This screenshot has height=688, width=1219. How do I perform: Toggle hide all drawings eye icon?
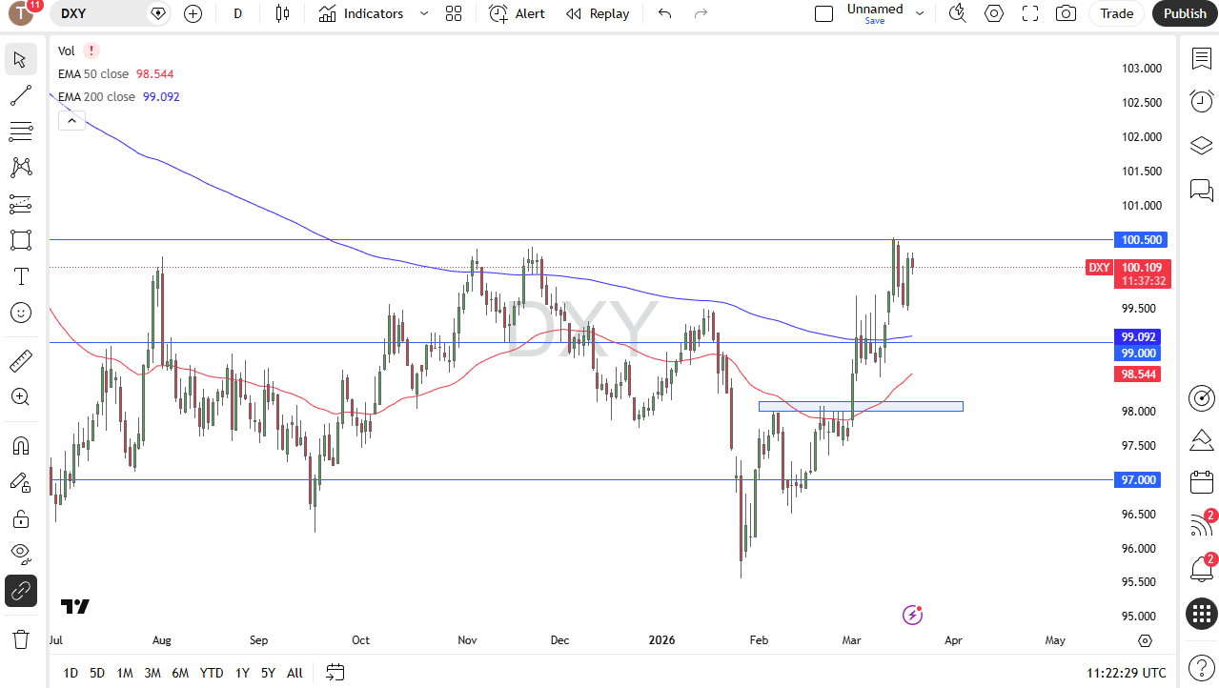[x=21, y=555]
